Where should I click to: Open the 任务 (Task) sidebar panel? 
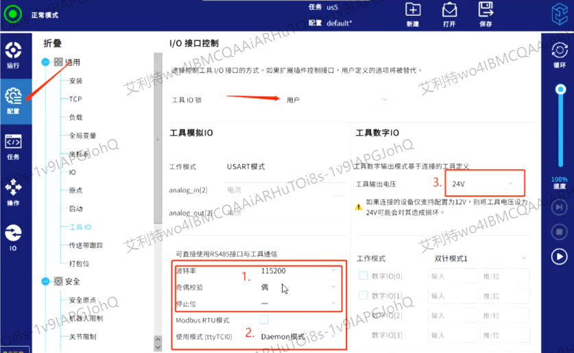[x=13, y=147]
